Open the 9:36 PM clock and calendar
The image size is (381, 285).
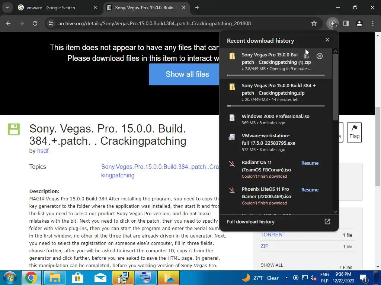click(343, 278)
